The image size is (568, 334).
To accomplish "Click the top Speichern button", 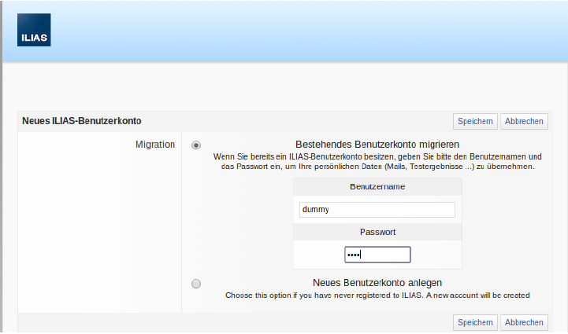I will click(475, 121).
